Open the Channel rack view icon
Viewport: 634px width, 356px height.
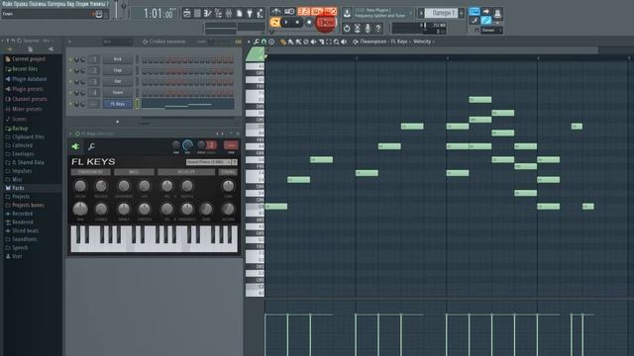tap(197, 13)
